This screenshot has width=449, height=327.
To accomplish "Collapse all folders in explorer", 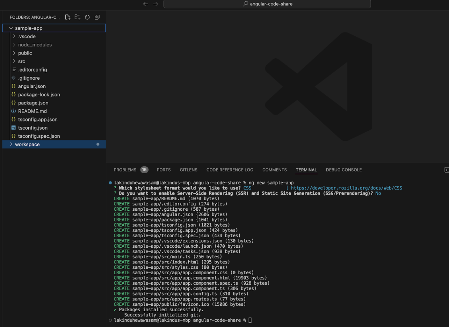I will tap(97, 17).
